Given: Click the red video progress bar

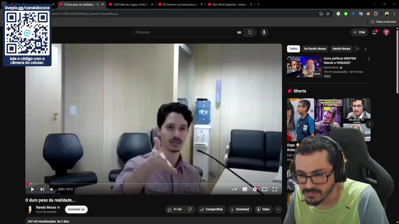Looking at the screenshot, I should pyautogui.click(x=154, y=184).
